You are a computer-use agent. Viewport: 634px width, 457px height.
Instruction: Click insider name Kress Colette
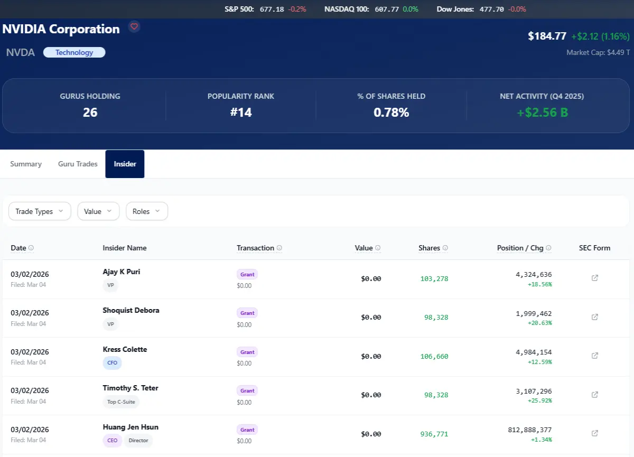click(x=125, y=349)
